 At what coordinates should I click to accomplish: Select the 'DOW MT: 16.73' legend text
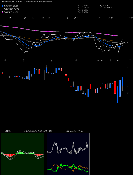[x=11, y=9]
